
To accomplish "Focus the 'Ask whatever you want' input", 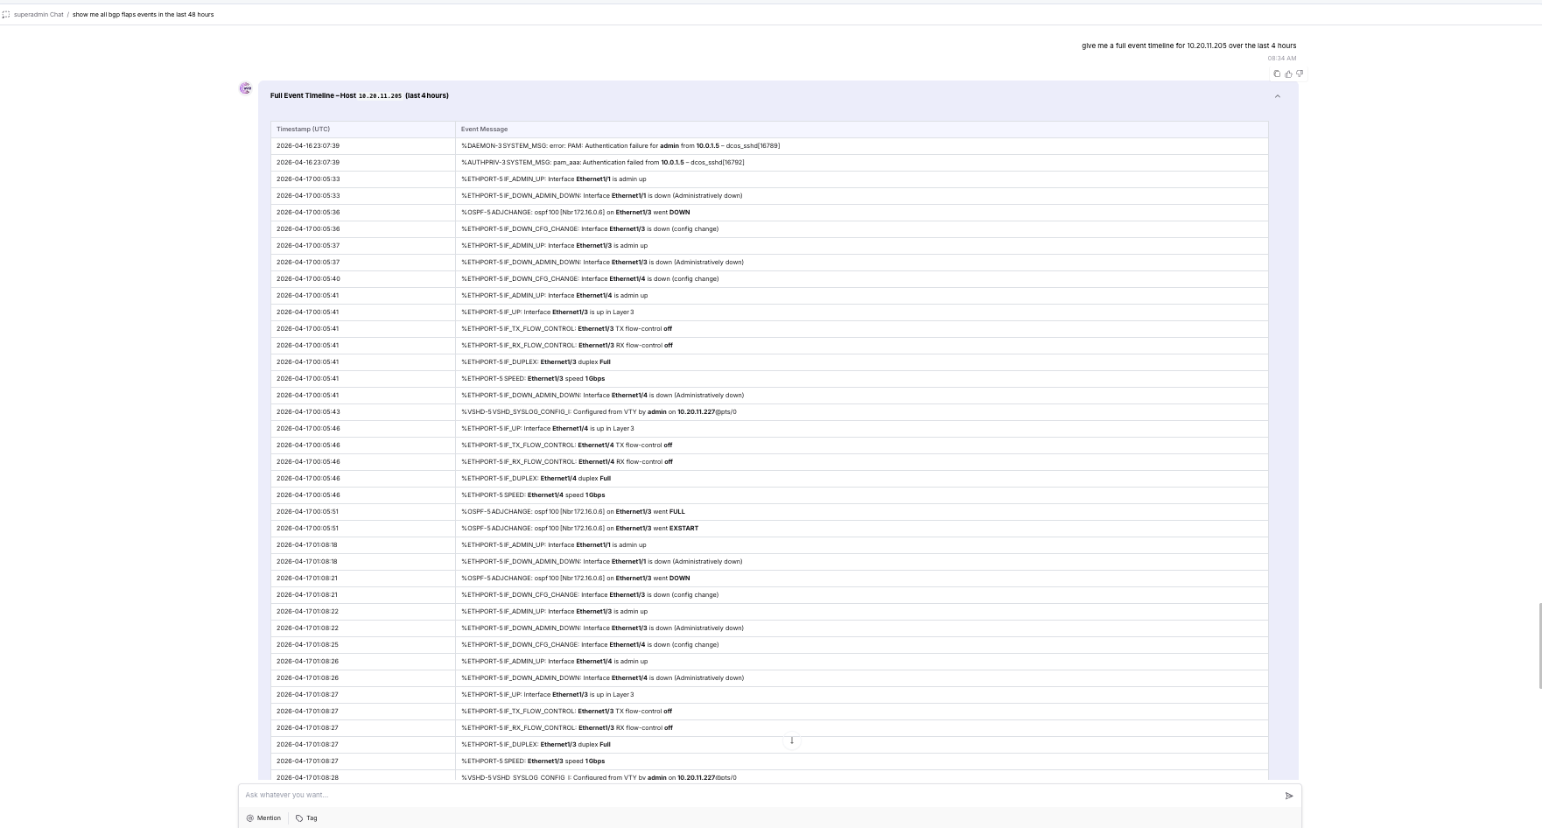I will click(x=753, y=796).
